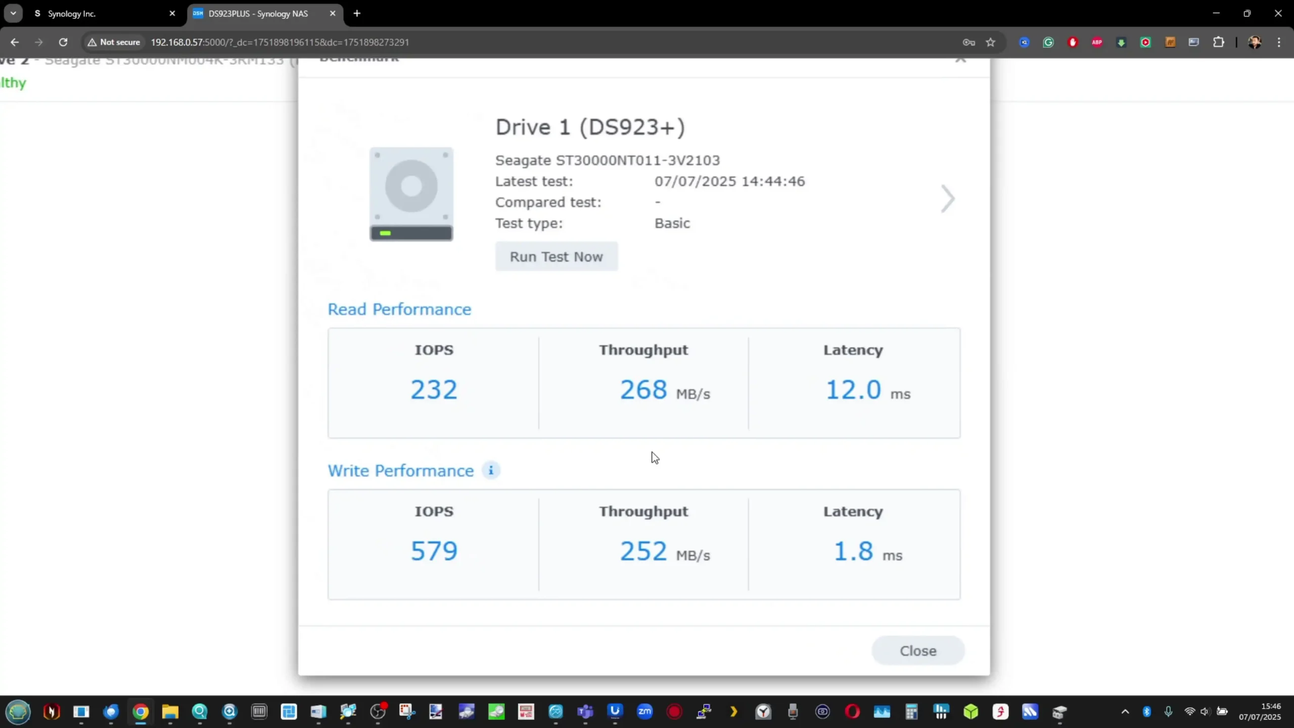The image size is (1294, 728).
Task: Bookmark this page with the star icon
Action: pos(991,42)
